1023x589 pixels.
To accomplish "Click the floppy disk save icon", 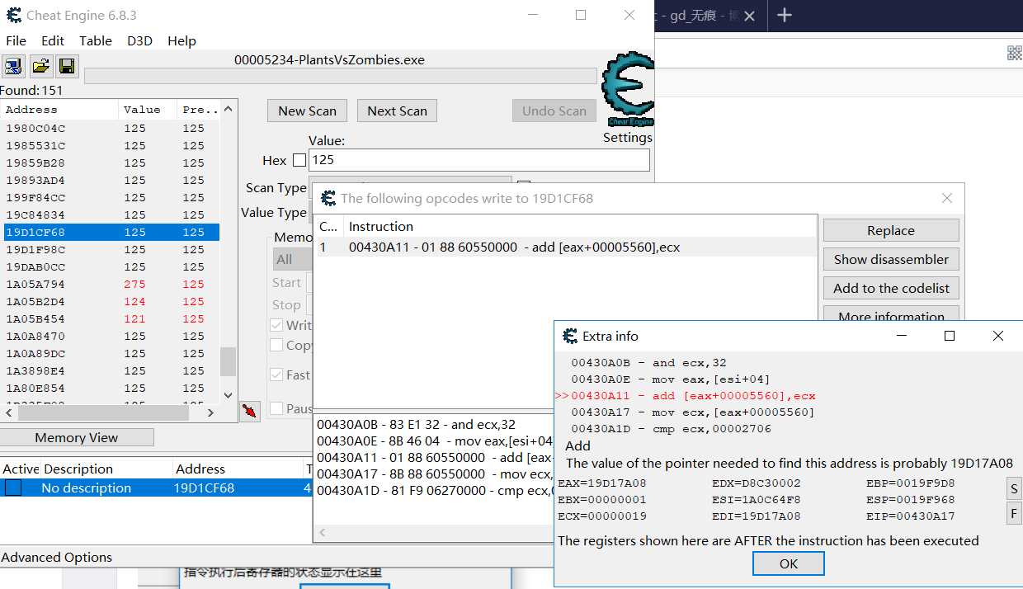I will [x=67, y=66].
